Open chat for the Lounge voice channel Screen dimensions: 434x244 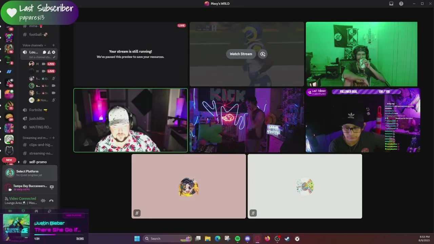click(44, 52)
